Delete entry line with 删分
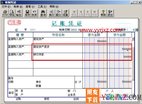This screenshot has height=104, width=142. (58, 13)
